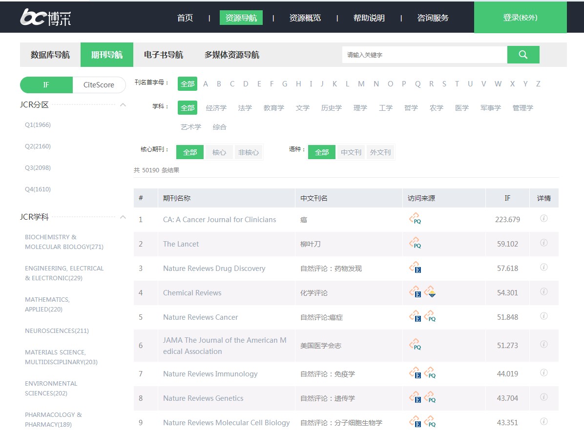Click the green search magnifier button

pyautogui.click(x=523, y=55)
